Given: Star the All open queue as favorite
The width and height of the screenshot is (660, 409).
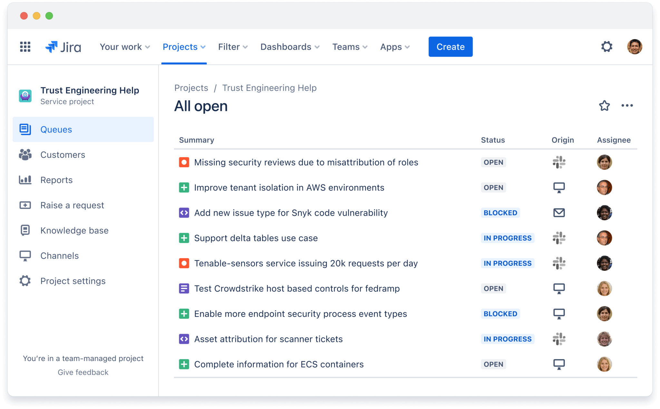Looking at the screenshot, I should [x=604, y=105].
